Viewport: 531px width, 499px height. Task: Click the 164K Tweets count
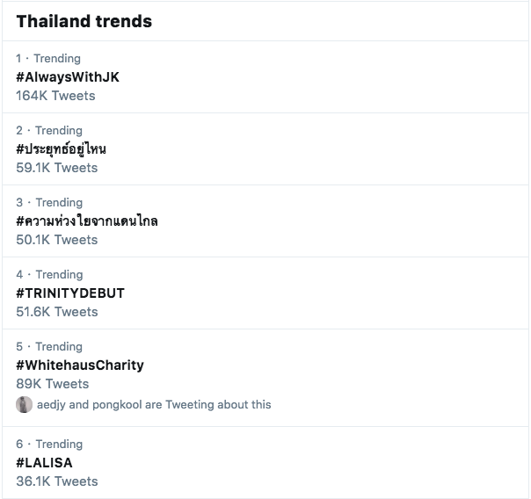click(55, 96)
